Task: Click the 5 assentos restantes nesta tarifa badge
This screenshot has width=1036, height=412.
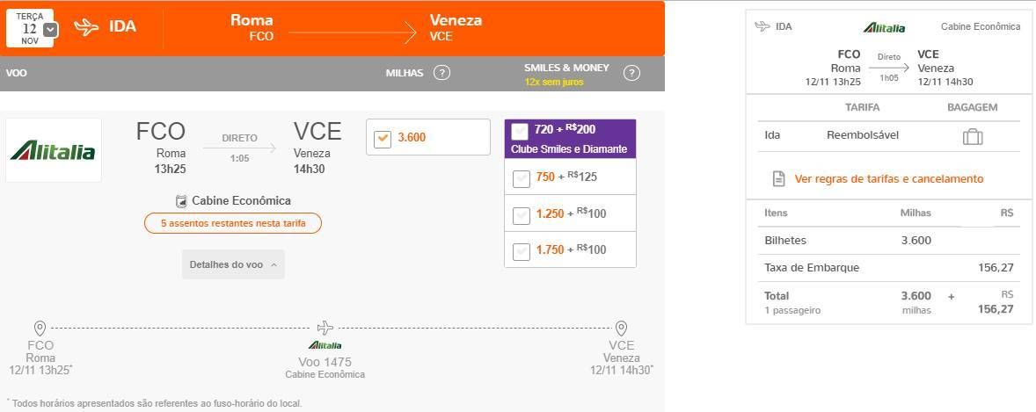Action: 233,223
